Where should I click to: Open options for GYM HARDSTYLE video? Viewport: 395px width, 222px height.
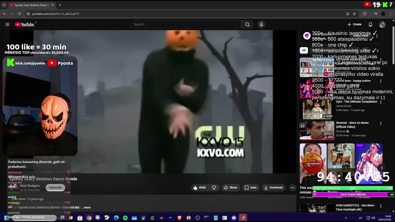[380, 206]
